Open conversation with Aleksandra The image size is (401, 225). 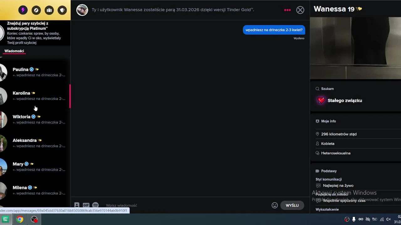click(x=34, y=143)
